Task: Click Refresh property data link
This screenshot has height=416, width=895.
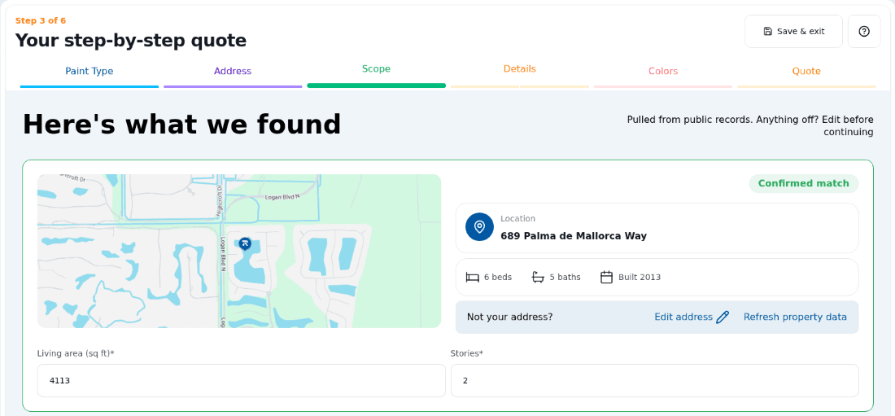Action: (795, 317)
